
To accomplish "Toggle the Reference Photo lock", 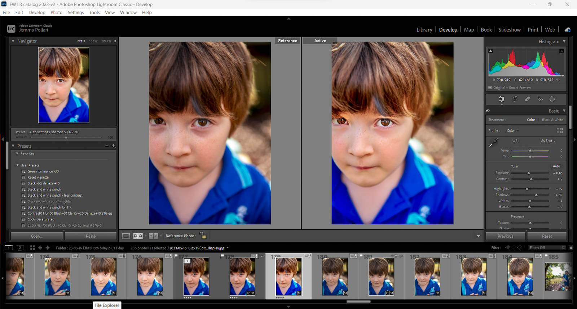I will pos(203,236).
